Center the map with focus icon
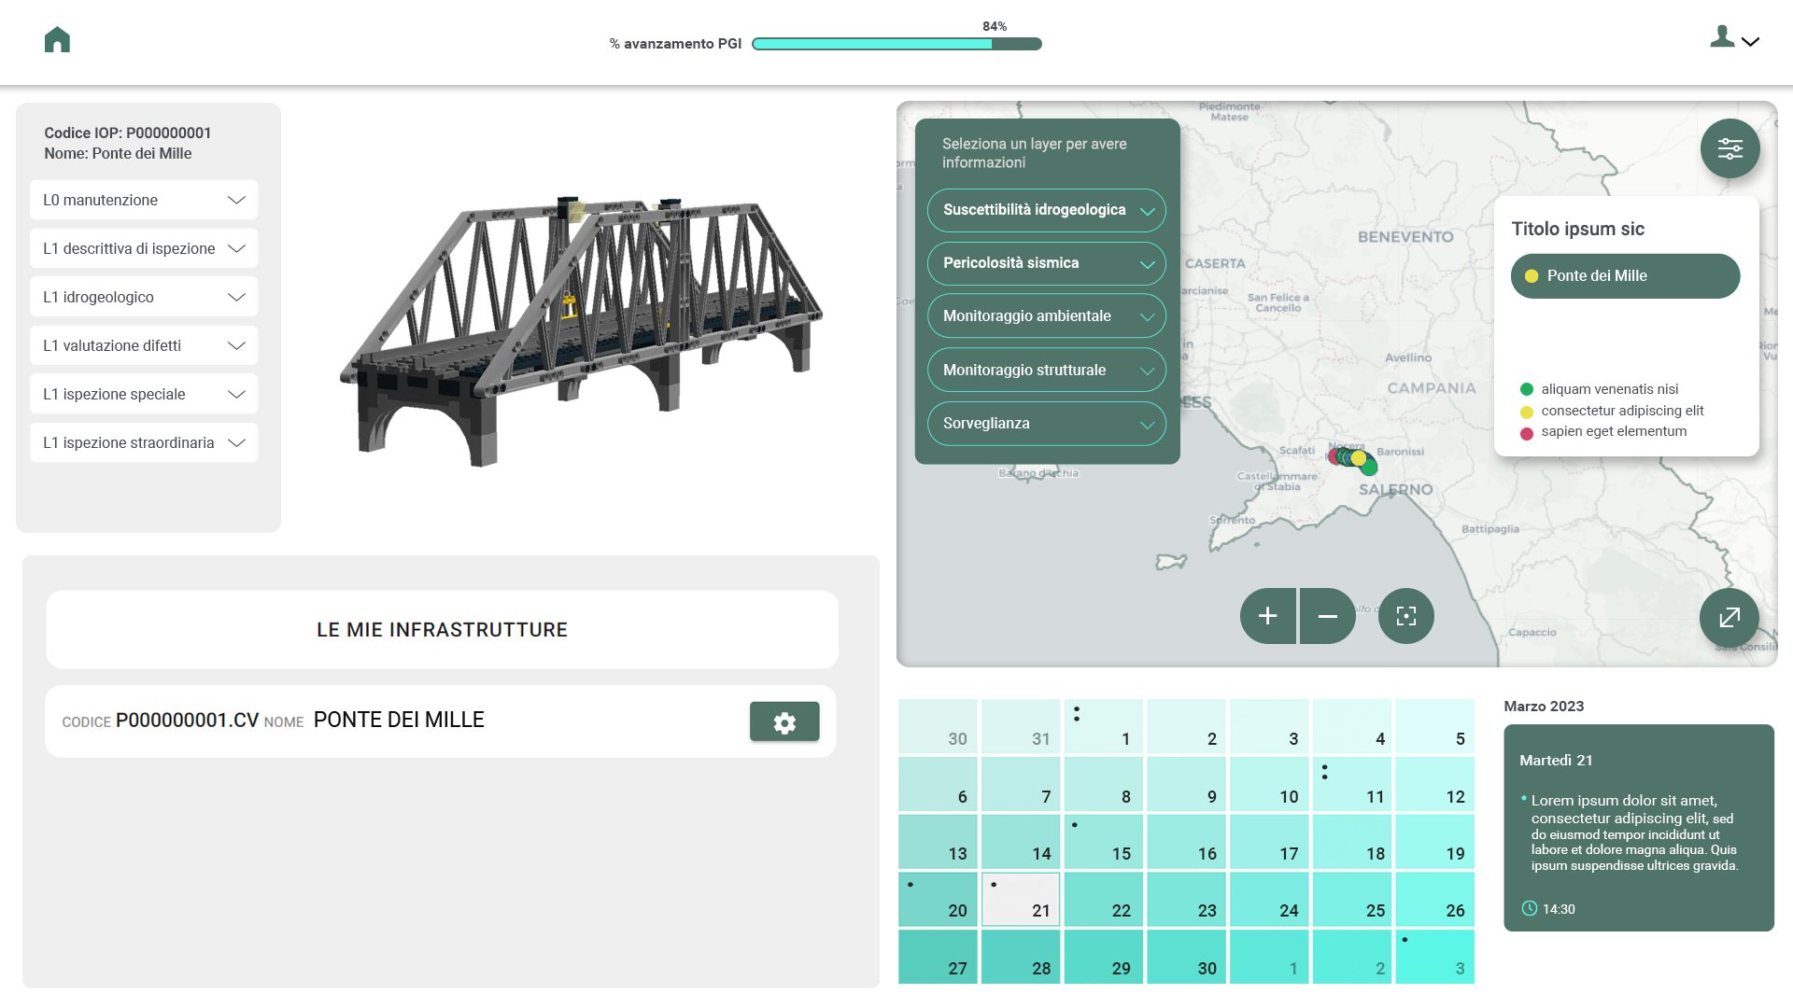Image resolution: width=1793 pixels, height=1008 pixels. point(1406,616)
